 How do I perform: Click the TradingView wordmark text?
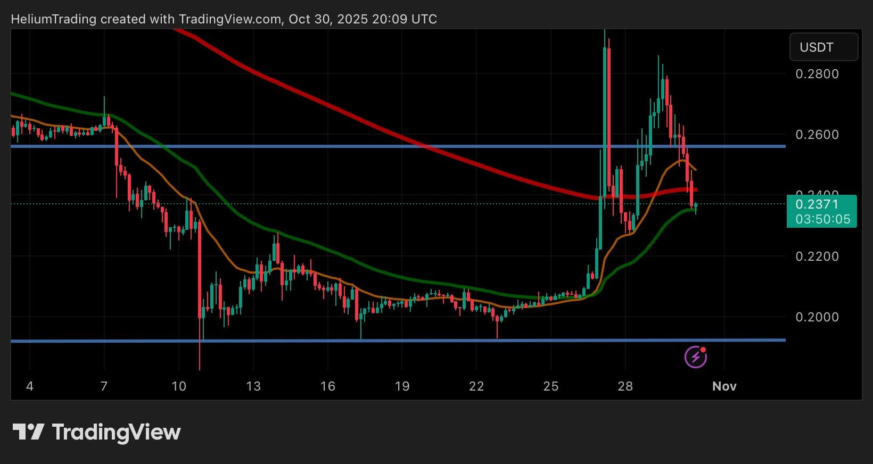pyautogui.click(x=116, y=432)
